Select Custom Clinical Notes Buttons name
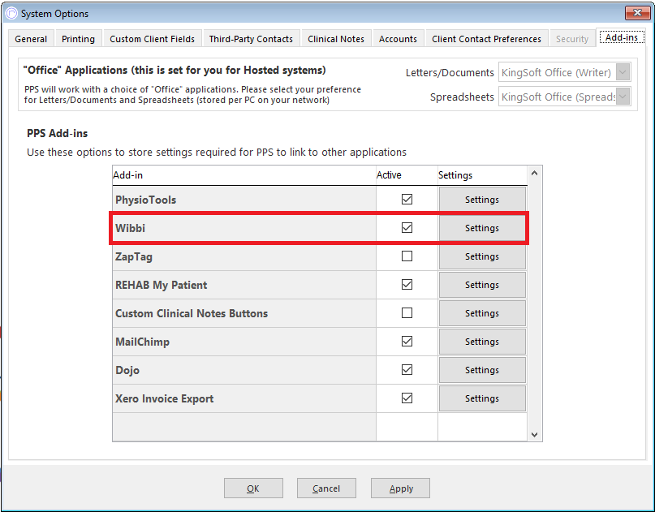This screenshot has width=655, height=512. click(192, 313)
